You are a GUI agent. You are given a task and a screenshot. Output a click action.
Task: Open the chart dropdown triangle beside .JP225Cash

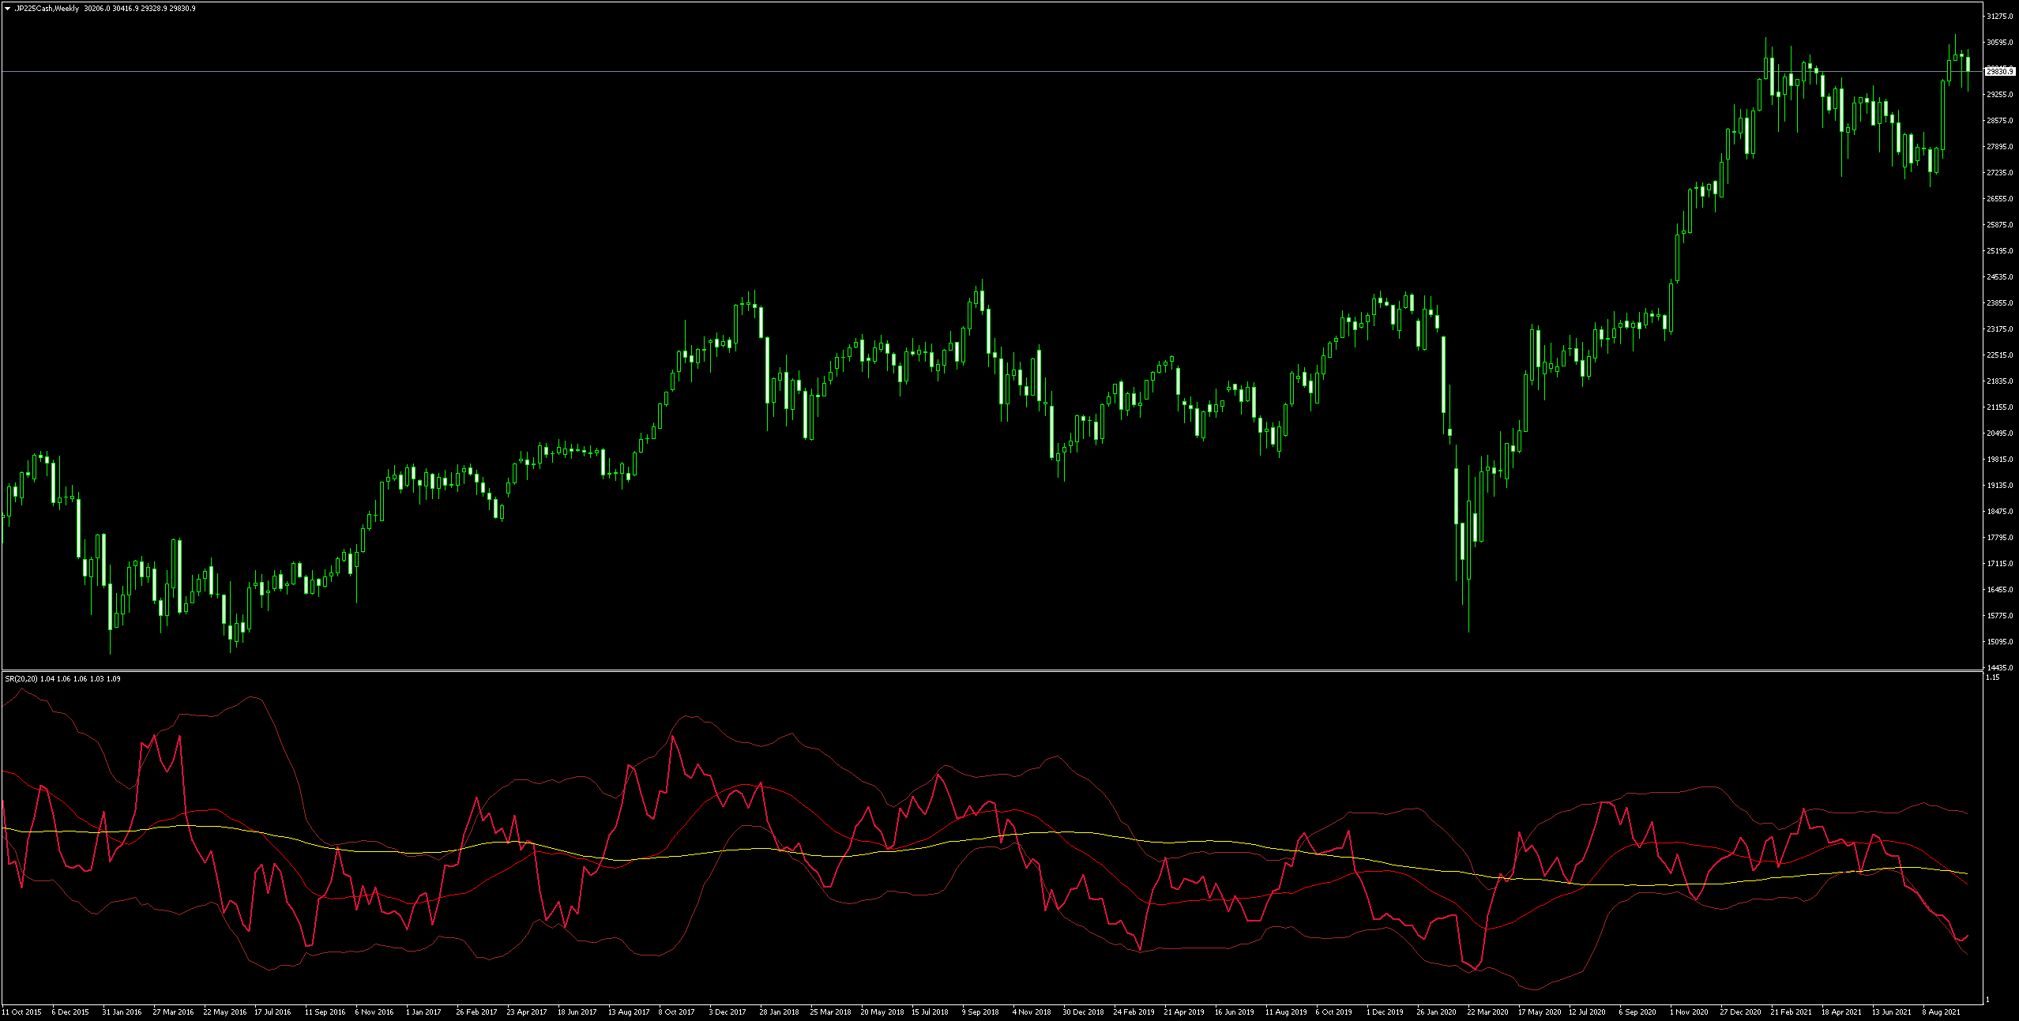tap(8, 9)
